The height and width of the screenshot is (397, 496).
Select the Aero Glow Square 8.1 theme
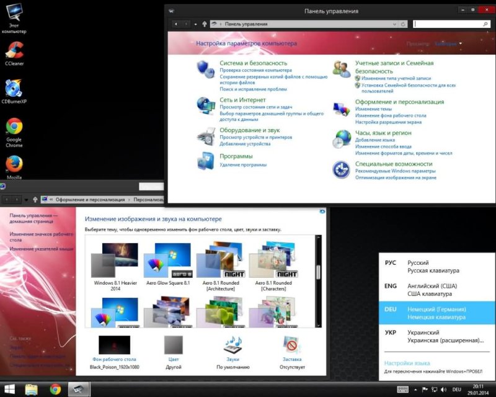168,264
